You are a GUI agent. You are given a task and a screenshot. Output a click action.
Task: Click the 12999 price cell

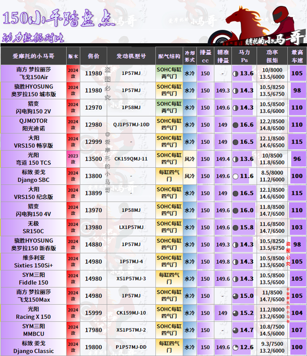click(94, 142)
